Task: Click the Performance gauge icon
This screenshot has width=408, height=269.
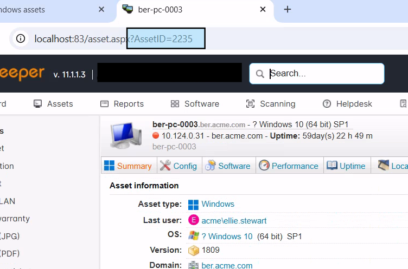Action: coord(264,165)
